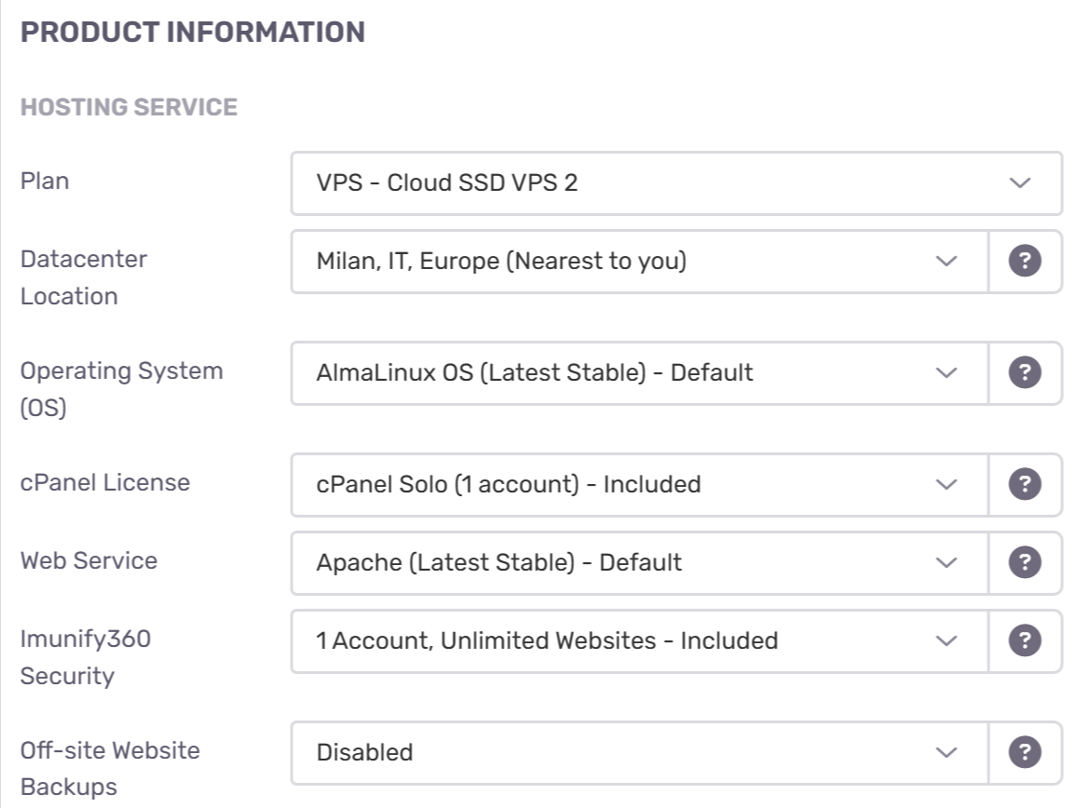Open help for cPanel License
This screenshot has width=1077, height=808.
1025,484
